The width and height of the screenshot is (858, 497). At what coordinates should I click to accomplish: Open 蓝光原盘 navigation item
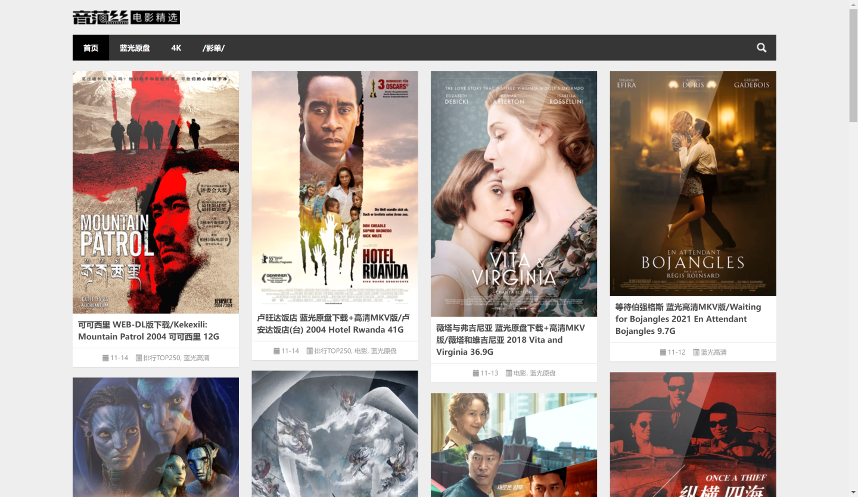(135, 48)
